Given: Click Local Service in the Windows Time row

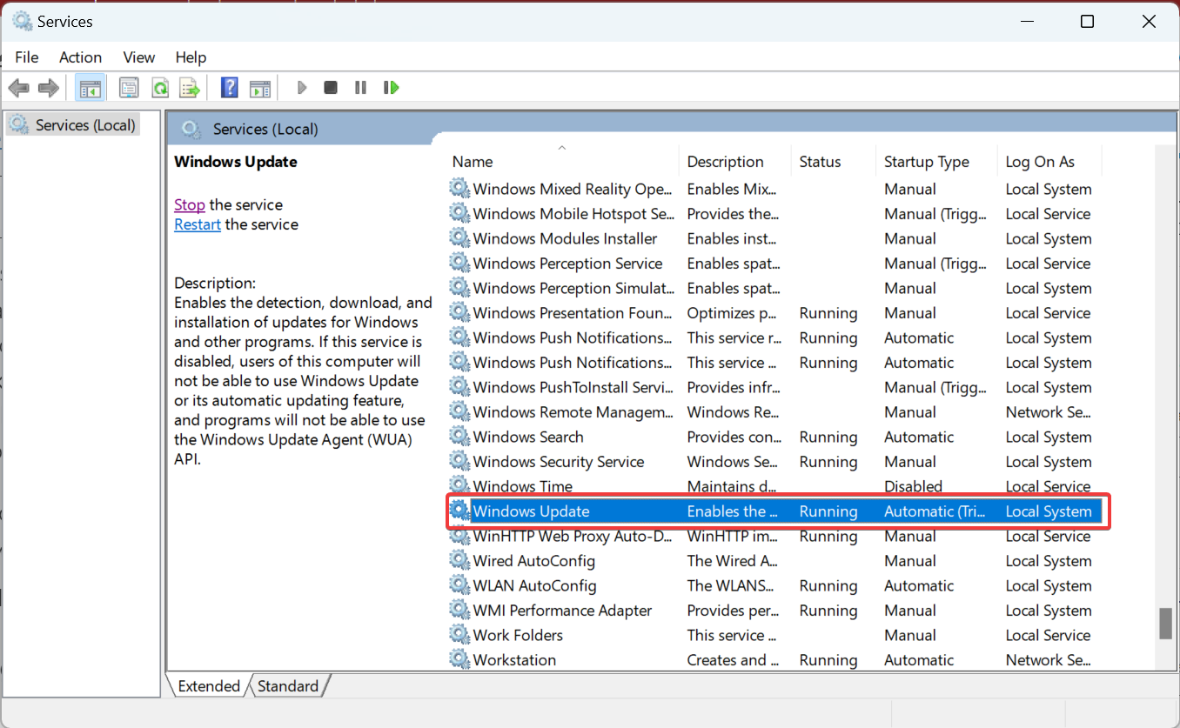Looking at the screenshot, I should click(1048, 486).
